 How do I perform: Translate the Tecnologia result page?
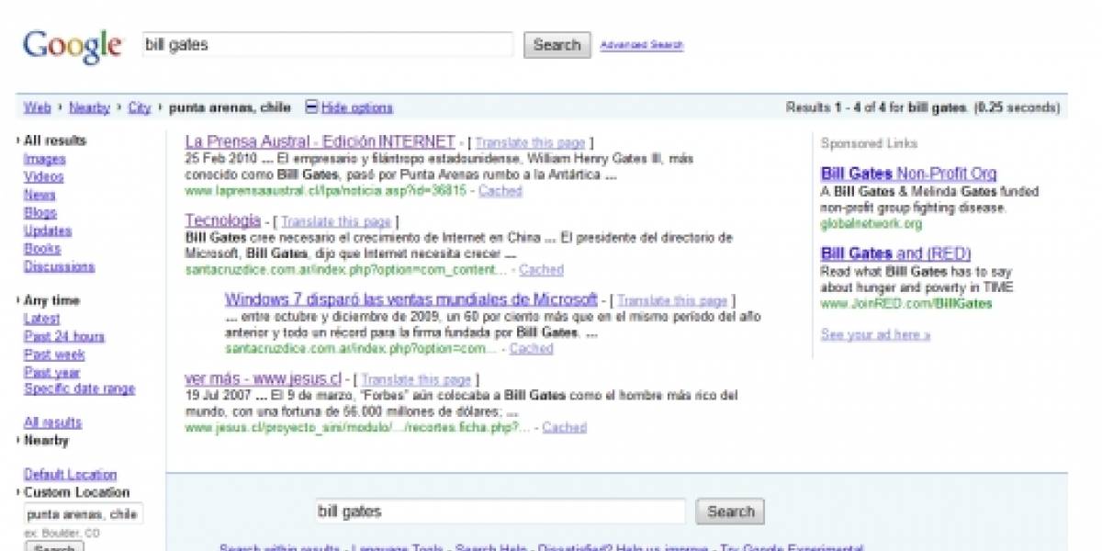336,221
